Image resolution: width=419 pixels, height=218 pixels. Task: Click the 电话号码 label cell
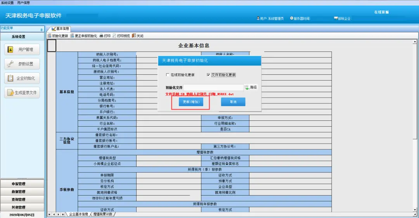[107, 95]
